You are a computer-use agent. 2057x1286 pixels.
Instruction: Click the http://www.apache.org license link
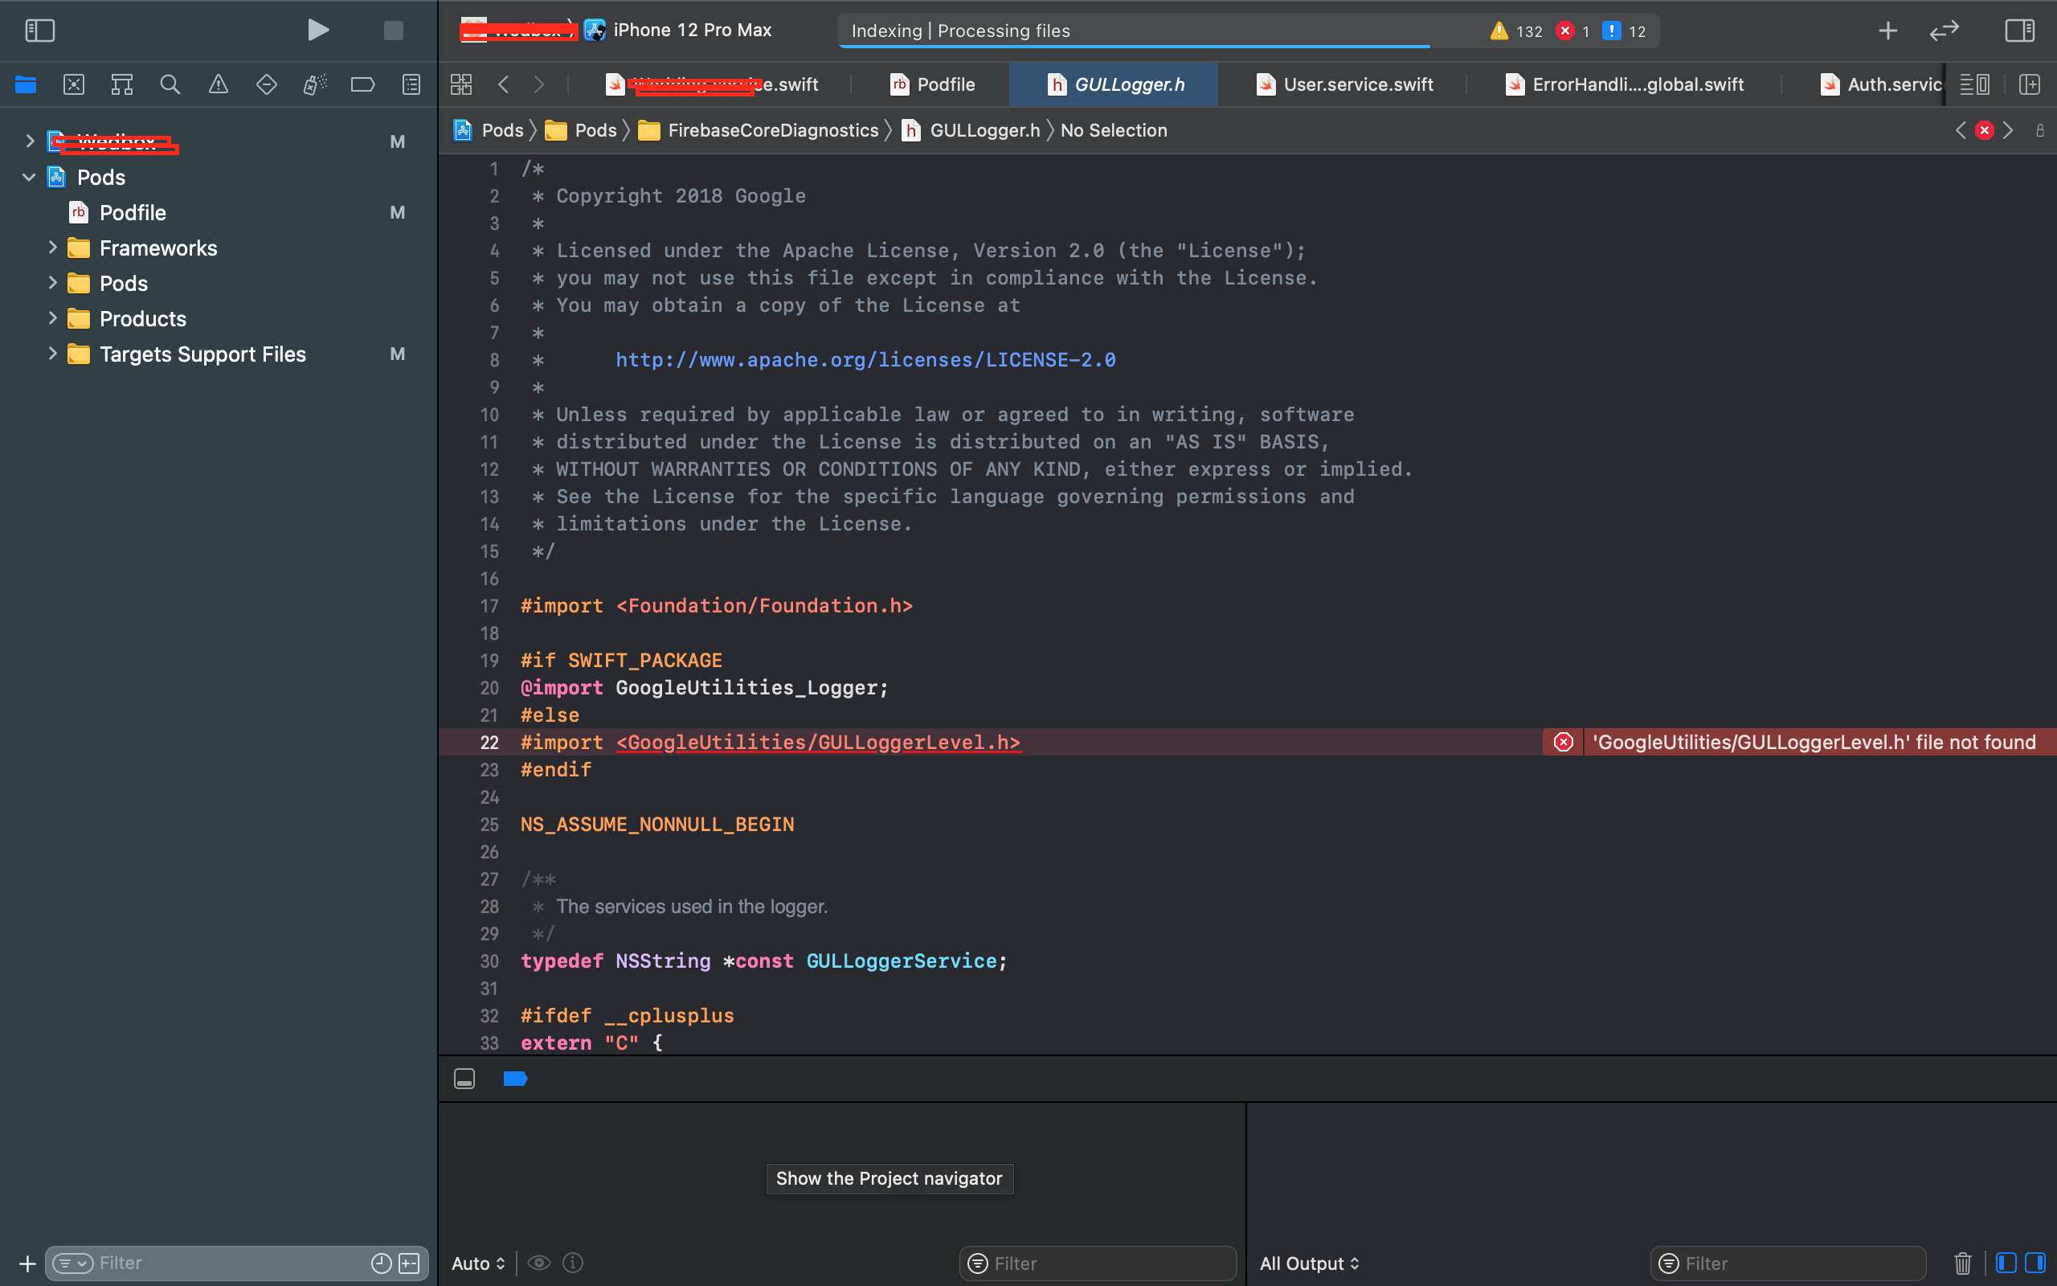click(865, 359)
